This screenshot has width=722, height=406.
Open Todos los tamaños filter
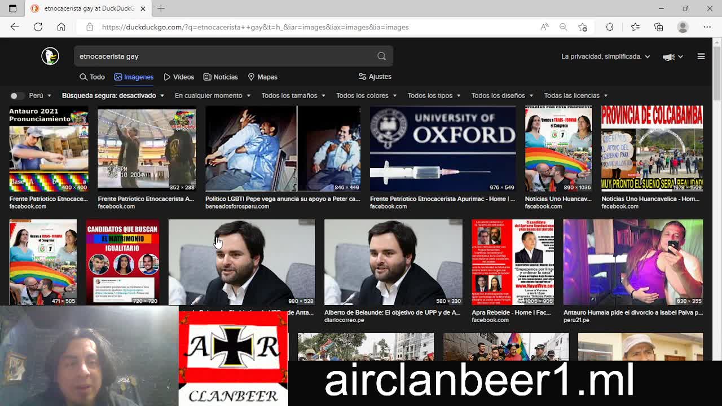293,96
